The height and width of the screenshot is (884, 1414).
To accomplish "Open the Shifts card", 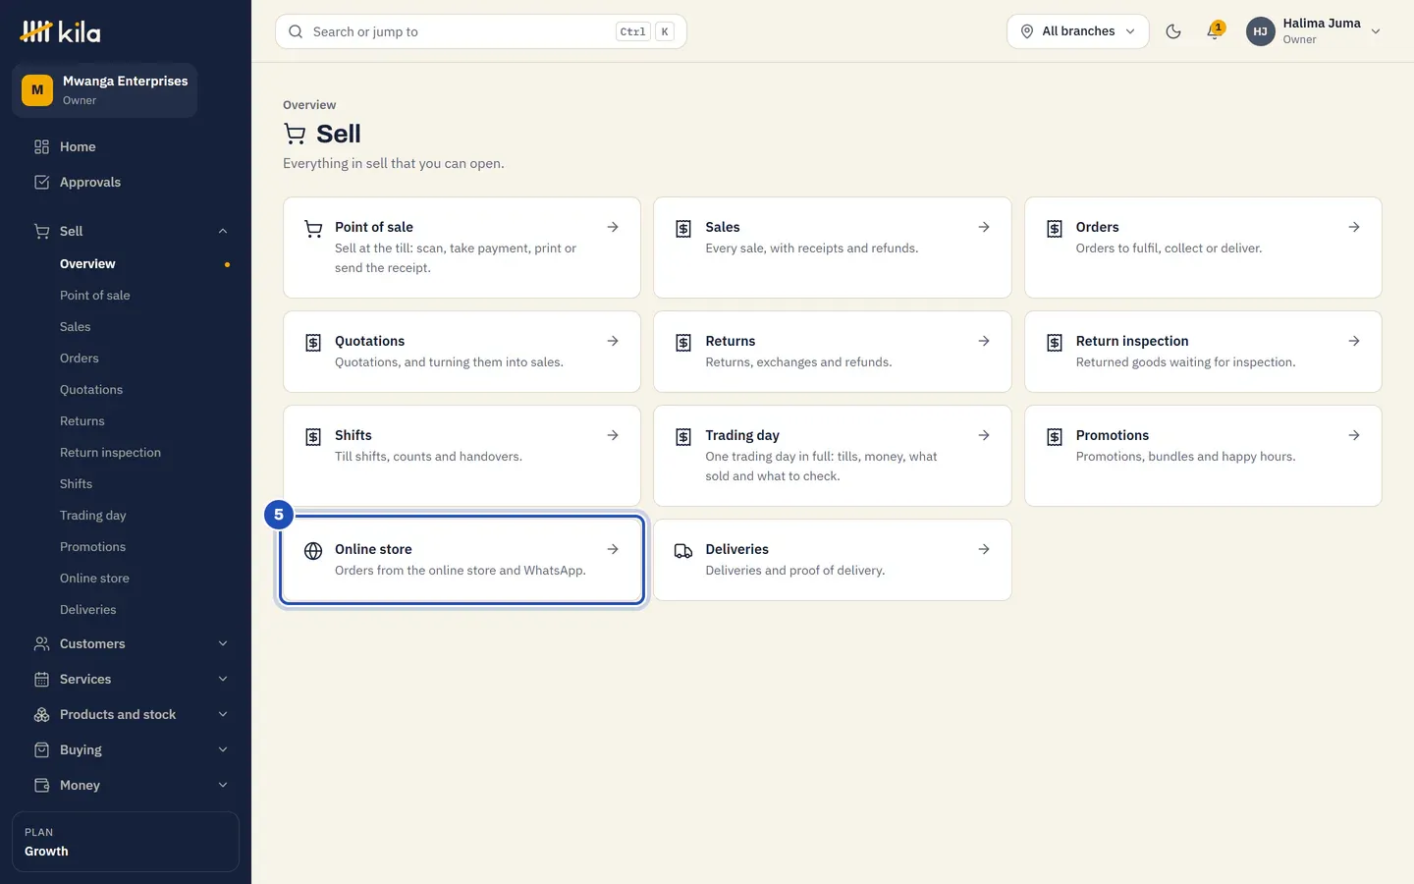I will tap(462, 456).
